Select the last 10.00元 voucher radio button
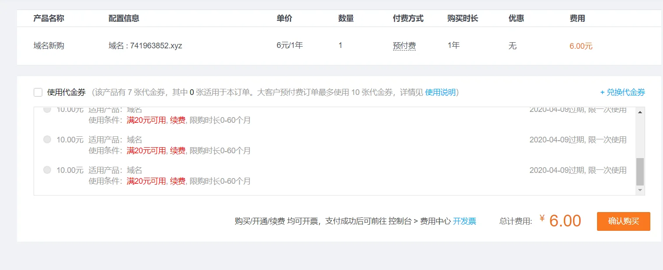The width and height of the screenshot is (663, 270). (x=47, y=170)
